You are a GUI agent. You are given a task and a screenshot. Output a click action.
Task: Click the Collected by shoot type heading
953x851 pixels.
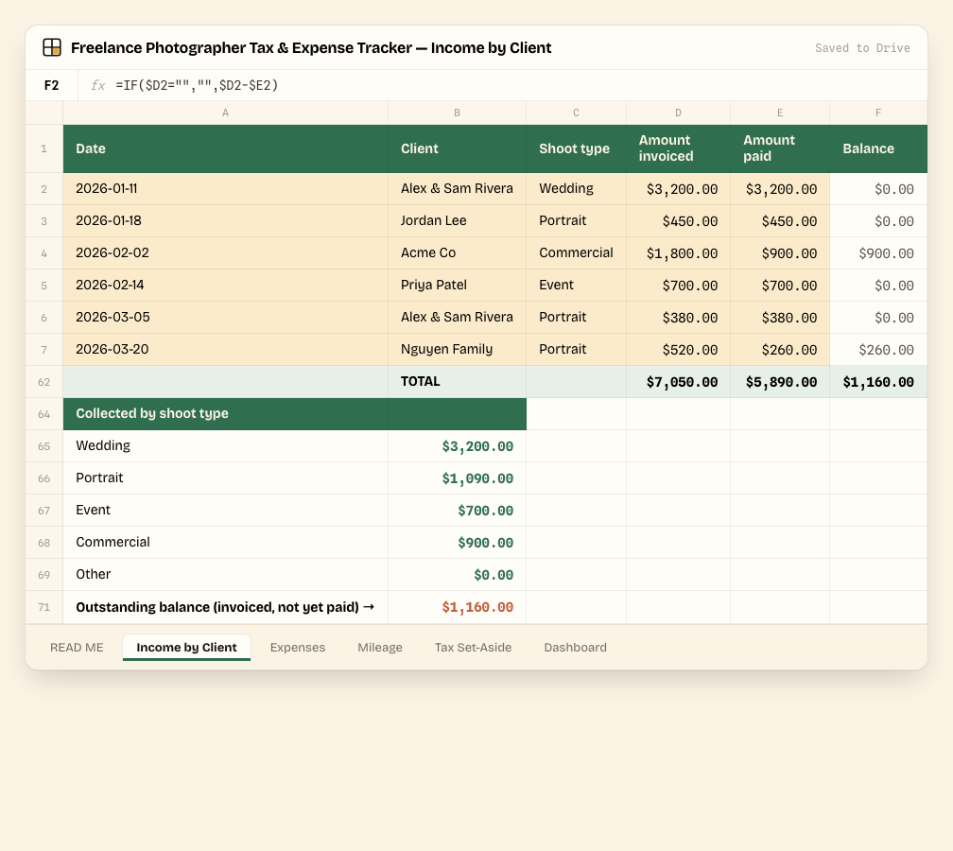pyautogui.click(x=225, y=414)
